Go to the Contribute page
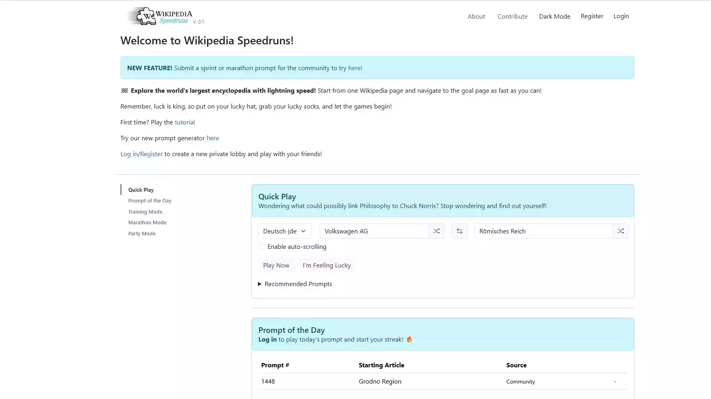Screen dimensions: 711x399 pos(512,16)
